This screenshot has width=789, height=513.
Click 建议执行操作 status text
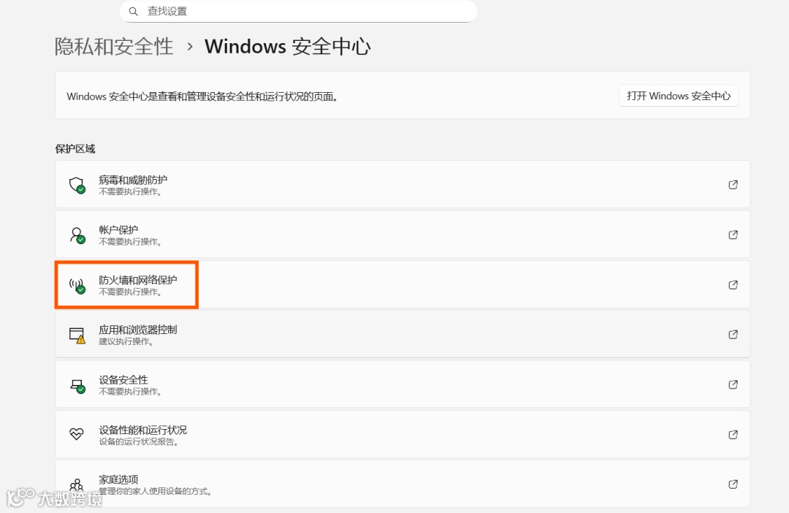click(x=126, y=342)
